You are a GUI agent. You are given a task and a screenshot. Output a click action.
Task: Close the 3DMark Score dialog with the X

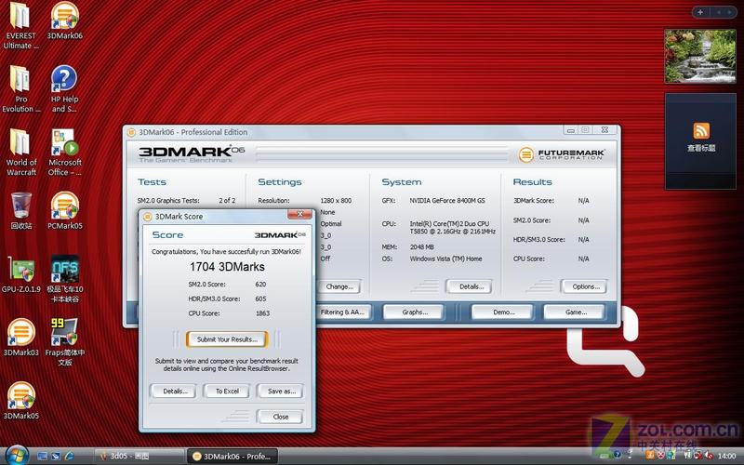click(299, 215)
